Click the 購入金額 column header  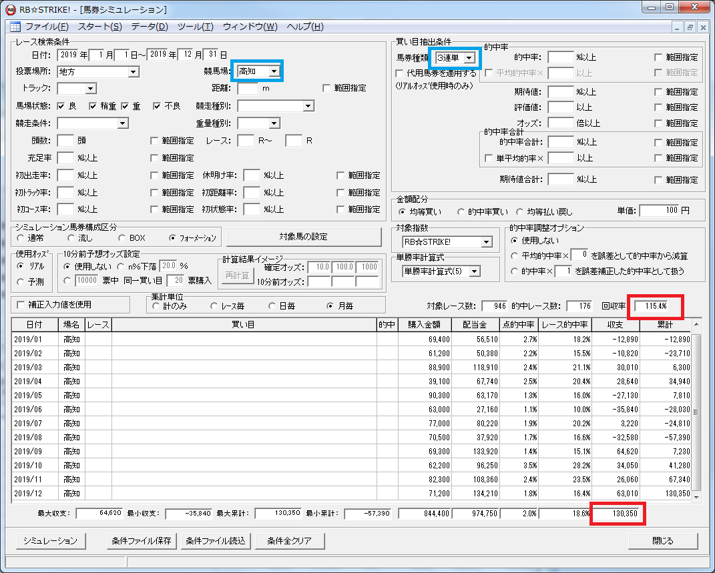pos(425,325)
